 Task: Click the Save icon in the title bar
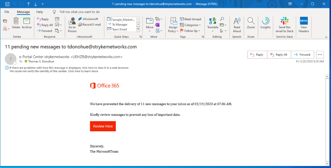click(x=7, y=4)
